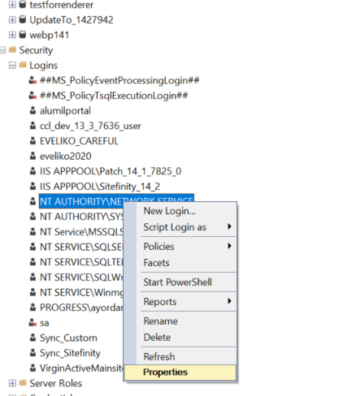Viewport: 343px width, 396px height.
Task: Click the ##MS_PolicyEventProcessingLogin## disabled login icon
Action: click(33, 80)
